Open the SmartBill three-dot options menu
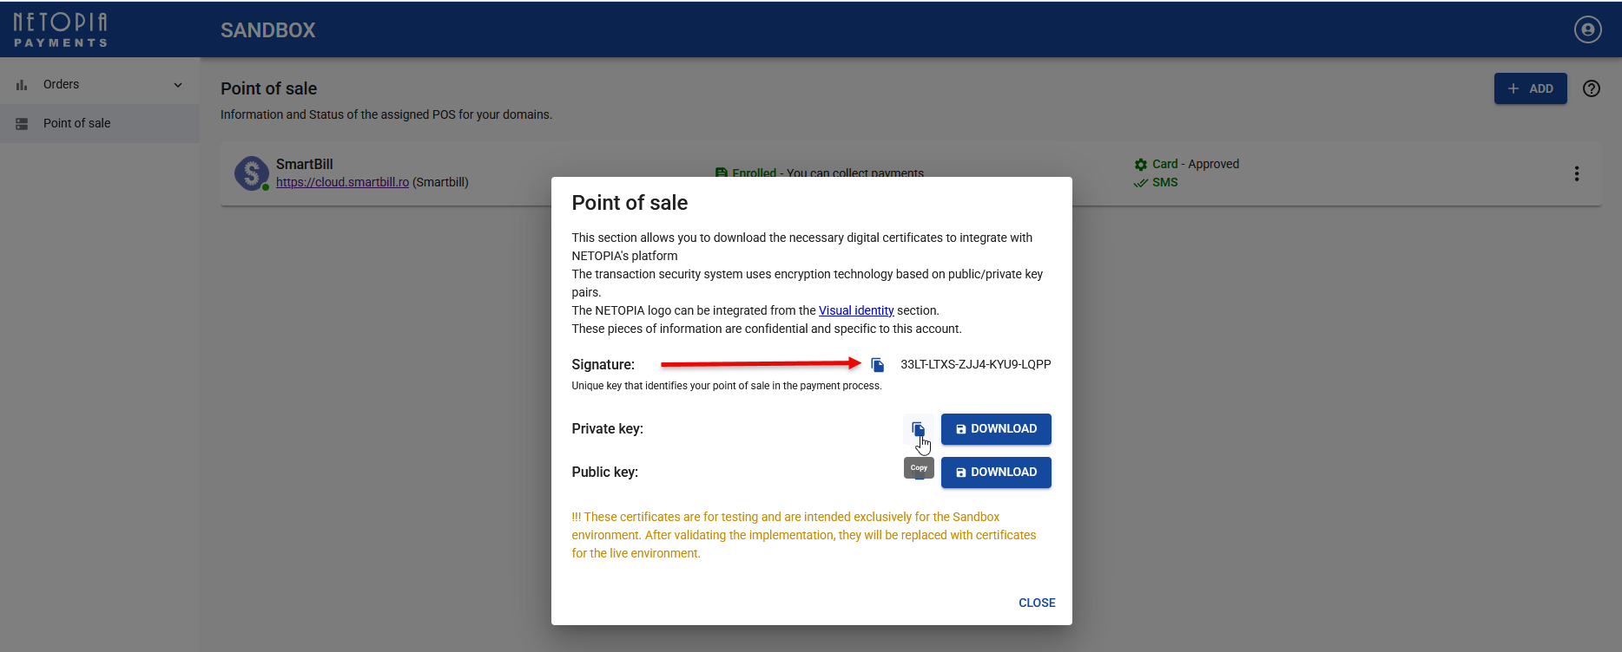1622x652 pixels. click(1576, 173)
